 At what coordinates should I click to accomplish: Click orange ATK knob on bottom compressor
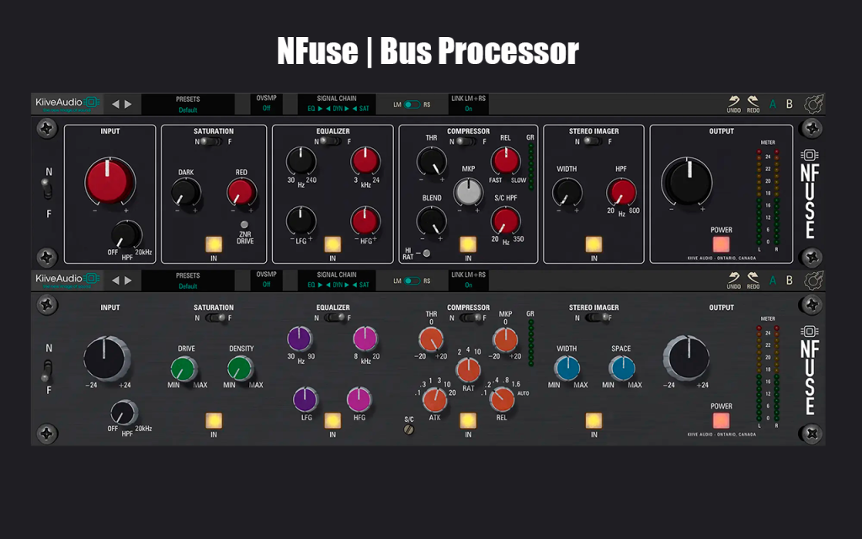(435, 399)
